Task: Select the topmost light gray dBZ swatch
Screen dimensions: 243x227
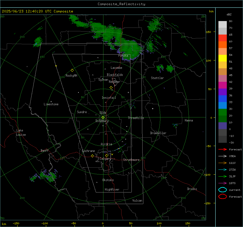Action: pos(222,24)
